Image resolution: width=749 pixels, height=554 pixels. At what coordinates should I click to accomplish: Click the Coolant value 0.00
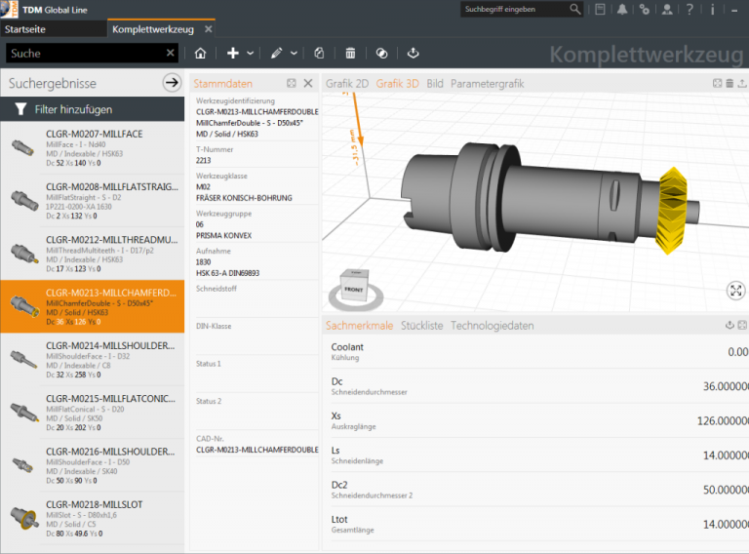[x=738, y=351]
